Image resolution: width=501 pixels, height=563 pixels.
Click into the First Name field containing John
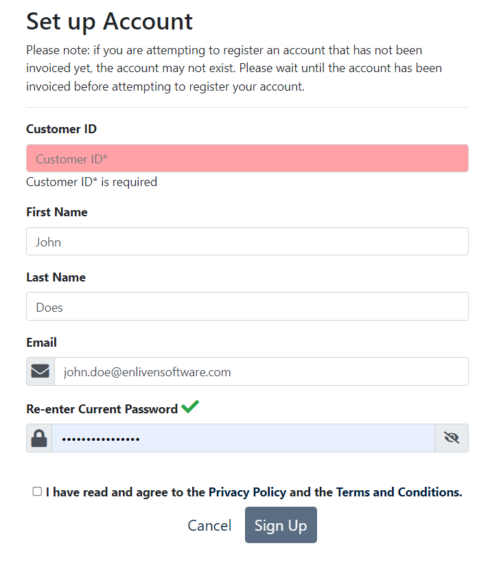click(247, 241)
